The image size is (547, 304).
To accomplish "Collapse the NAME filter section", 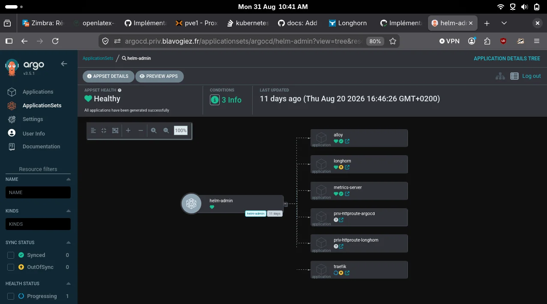I will (x=69, y=179).
